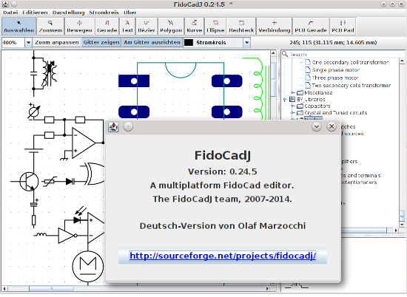
Task: Select the Auswählen selection tool
Action: click(18, 27)
